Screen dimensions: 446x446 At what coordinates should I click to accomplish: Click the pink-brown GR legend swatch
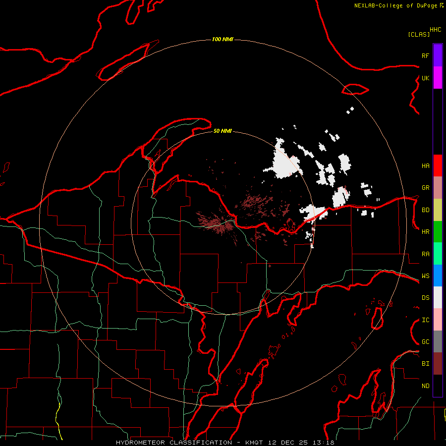[x=438, y=187]
